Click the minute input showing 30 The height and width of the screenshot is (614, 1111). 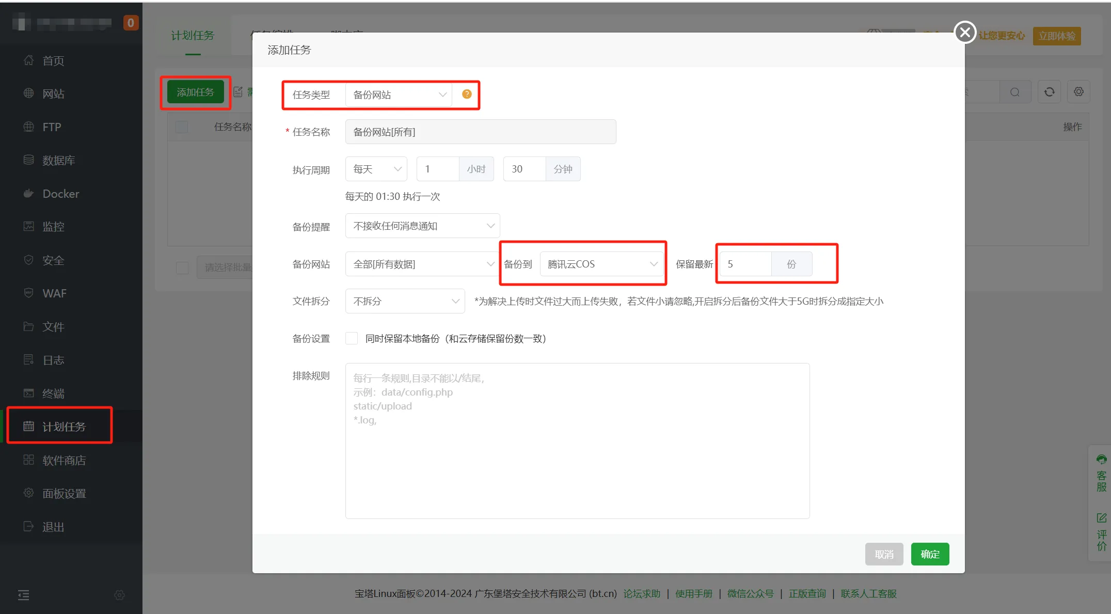(525, 169)
